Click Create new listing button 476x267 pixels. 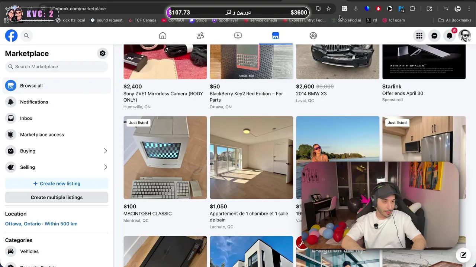[x=57, y=184]
